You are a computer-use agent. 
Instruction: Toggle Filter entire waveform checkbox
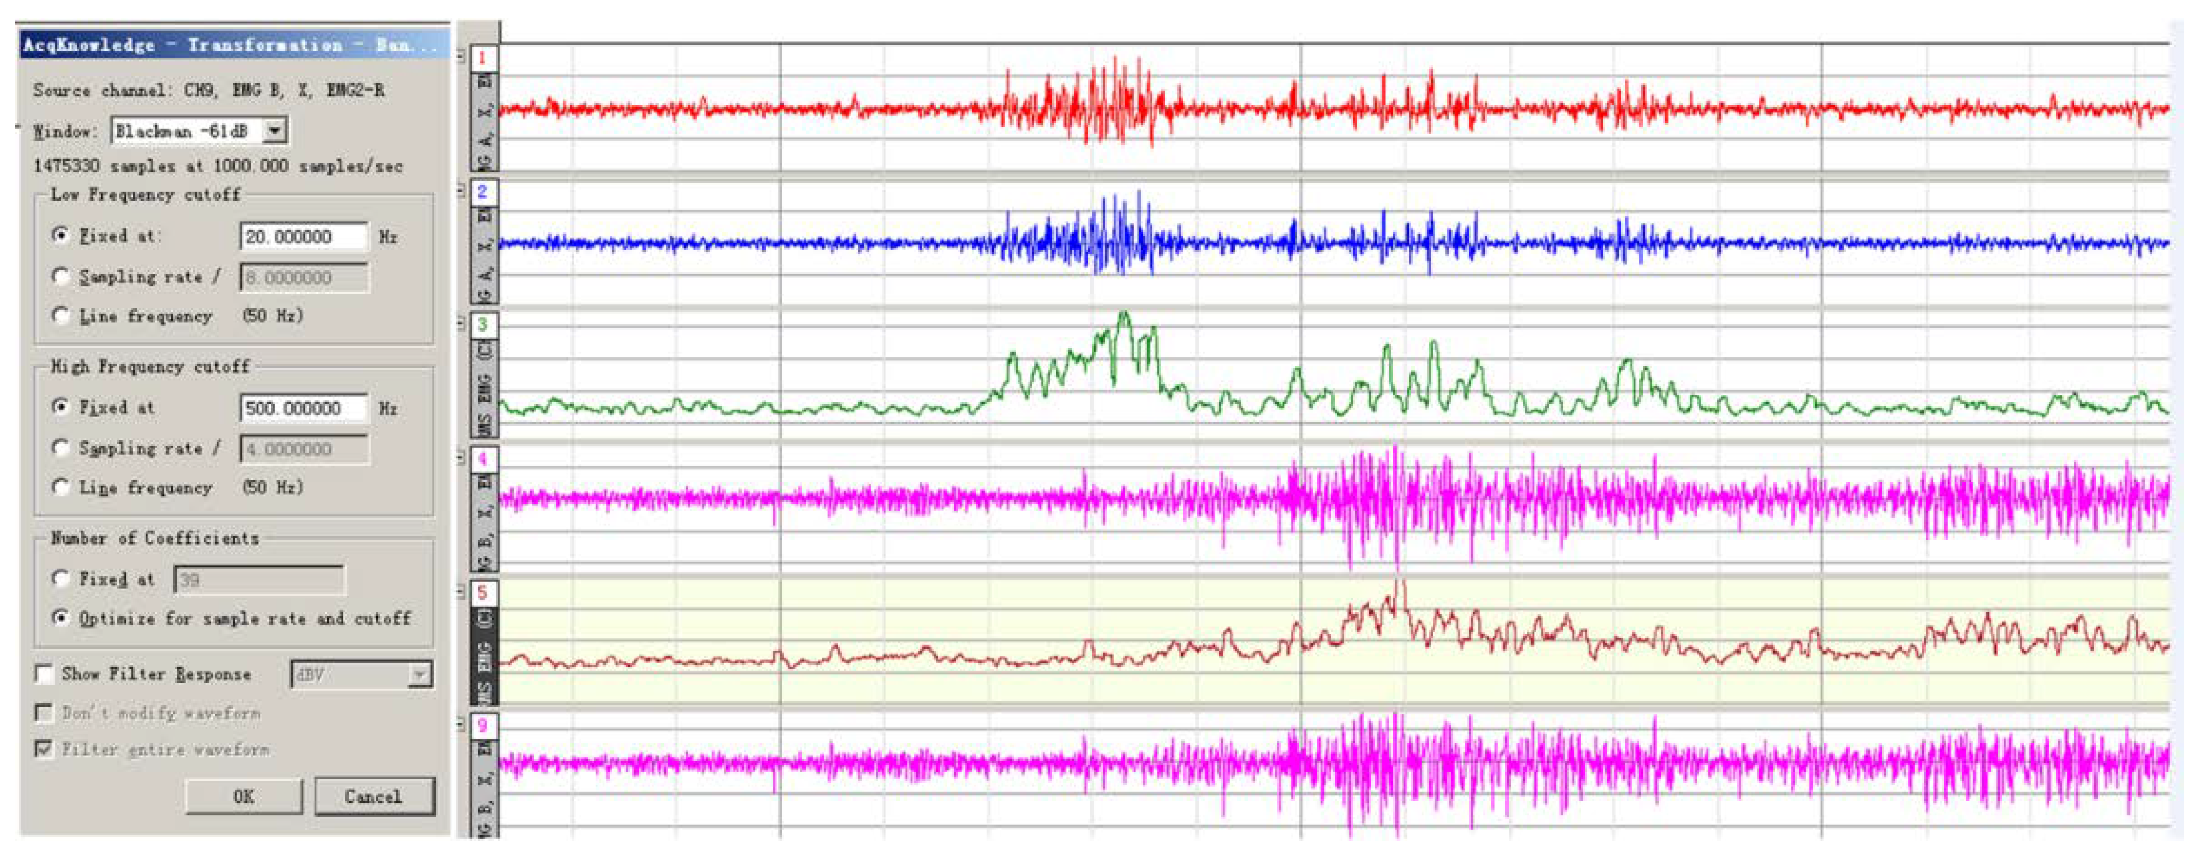(45, 750)
